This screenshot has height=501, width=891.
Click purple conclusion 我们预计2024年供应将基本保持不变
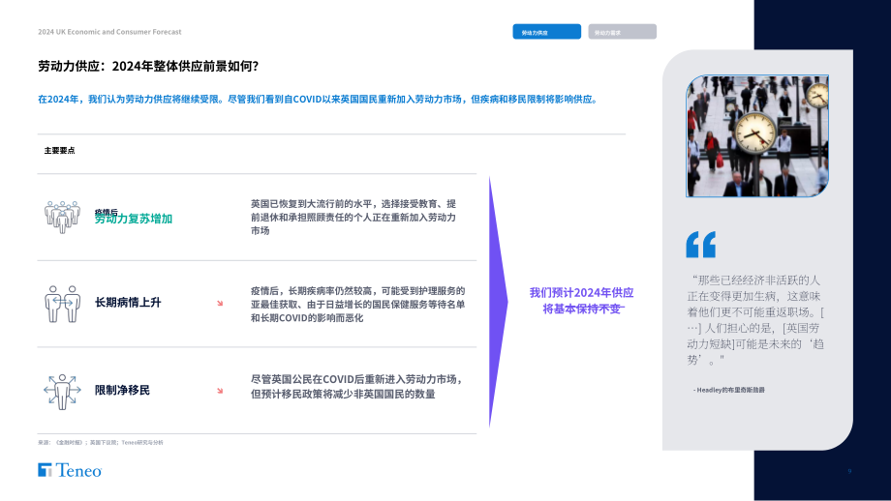pyautogui.click(x=581, y=301)
